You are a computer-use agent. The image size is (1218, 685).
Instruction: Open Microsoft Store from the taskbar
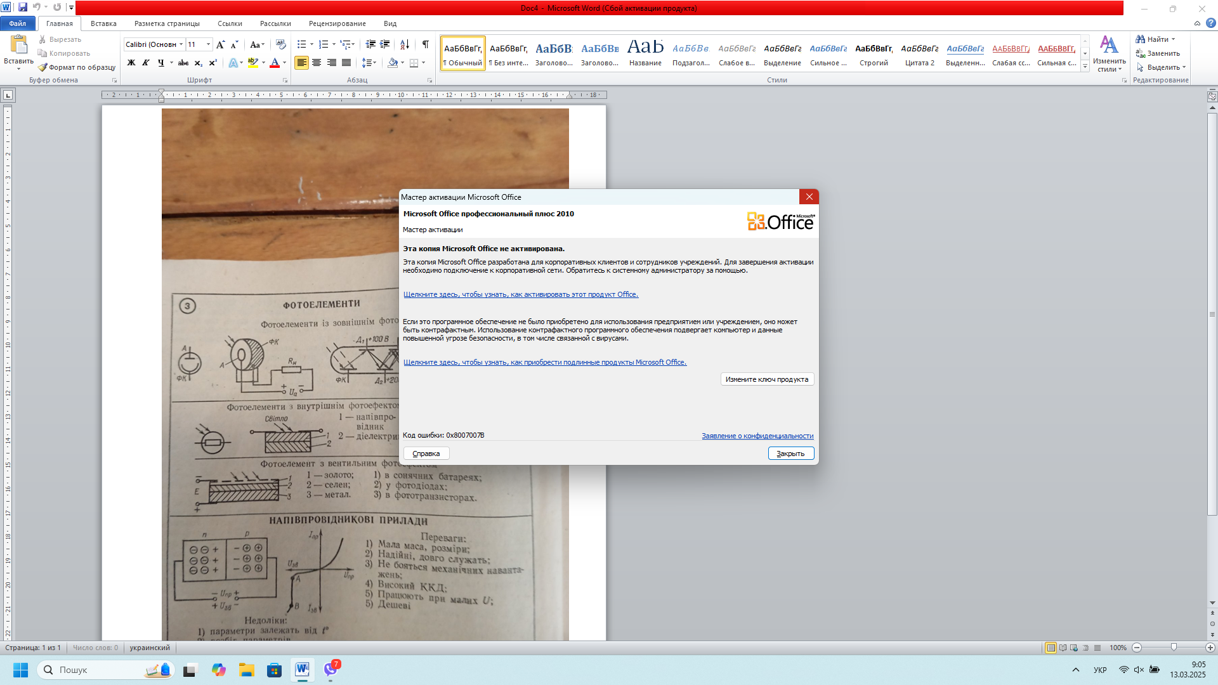(x=274, y=670)
